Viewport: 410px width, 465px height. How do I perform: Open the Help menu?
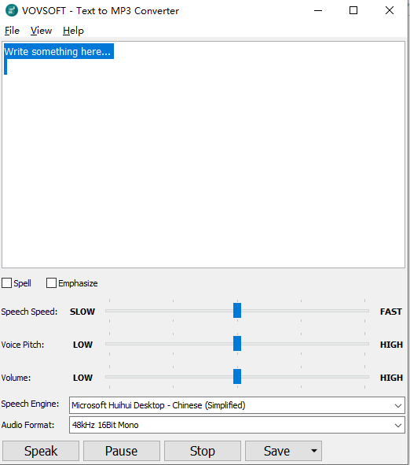73,31
